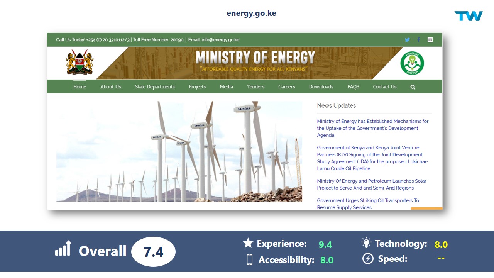Click the email envelope icon
This screenshot has height=278, width=494.
tap(430, 40)
